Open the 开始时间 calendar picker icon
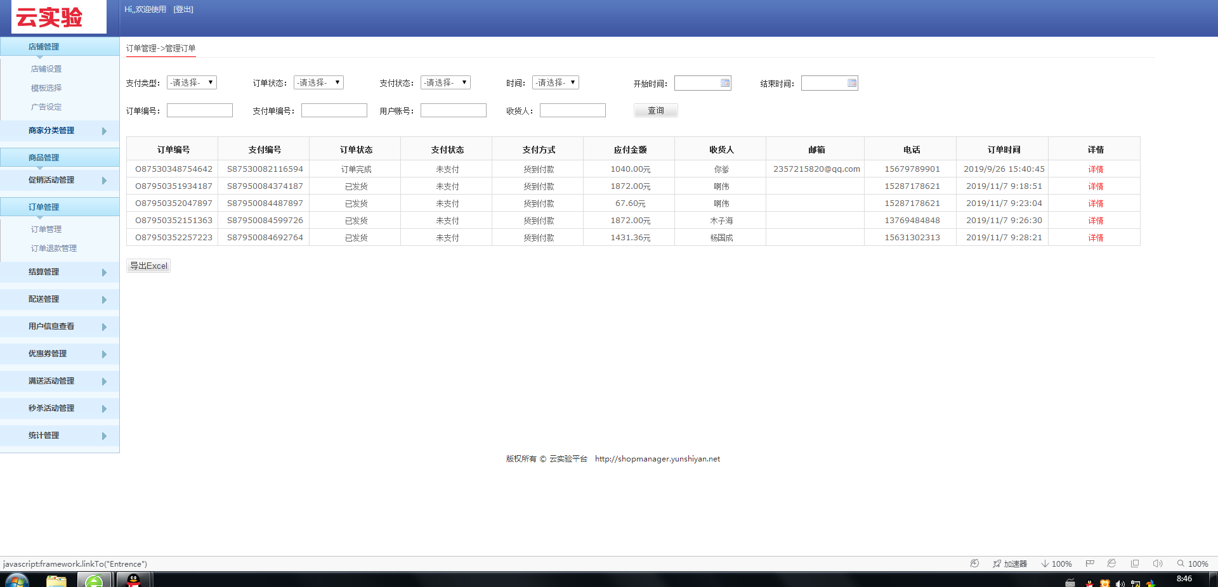 pos(724,83)
